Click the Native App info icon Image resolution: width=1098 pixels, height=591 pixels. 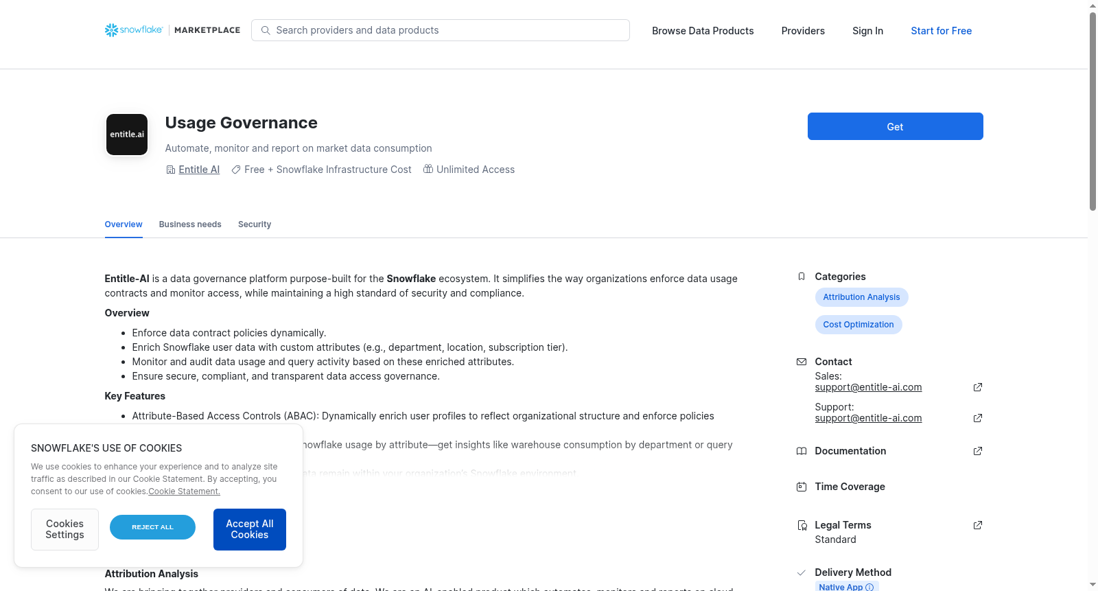point(869,587)
